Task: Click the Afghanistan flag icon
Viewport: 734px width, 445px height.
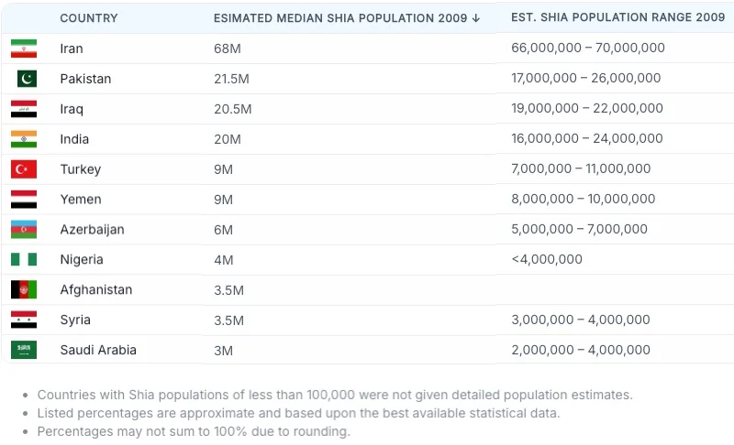Action: pyautogui.click(x=24, y=290)
